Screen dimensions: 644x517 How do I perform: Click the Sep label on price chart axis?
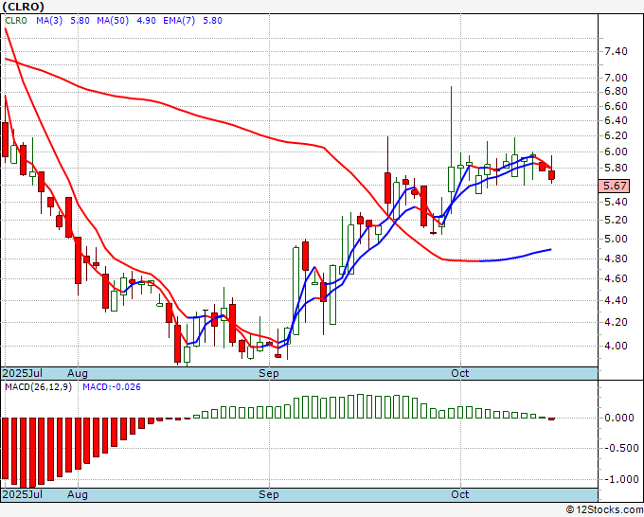pos(269,373)
